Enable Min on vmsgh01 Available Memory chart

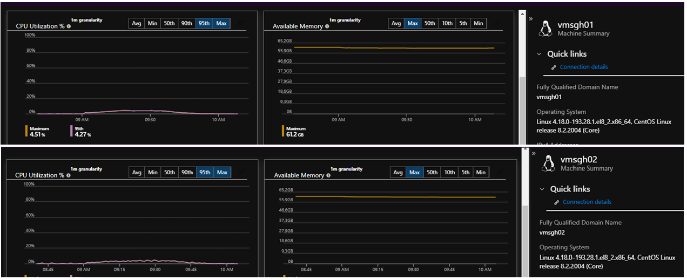coord(479,23)
